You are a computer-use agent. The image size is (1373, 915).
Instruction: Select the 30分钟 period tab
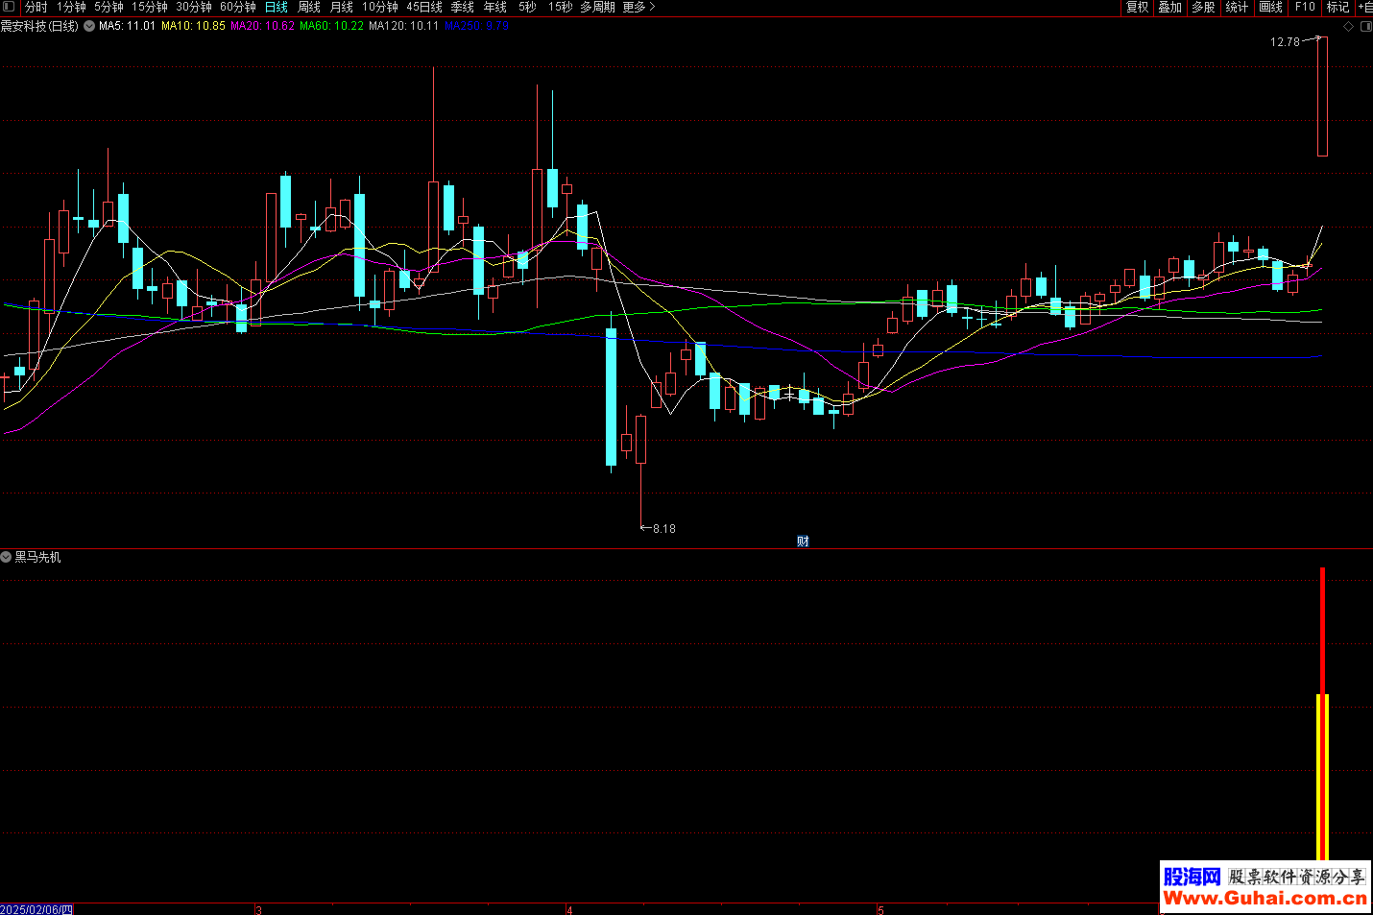coord(194,7)
